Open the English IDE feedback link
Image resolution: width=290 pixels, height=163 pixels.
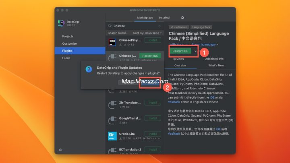(x=212, y=97)
